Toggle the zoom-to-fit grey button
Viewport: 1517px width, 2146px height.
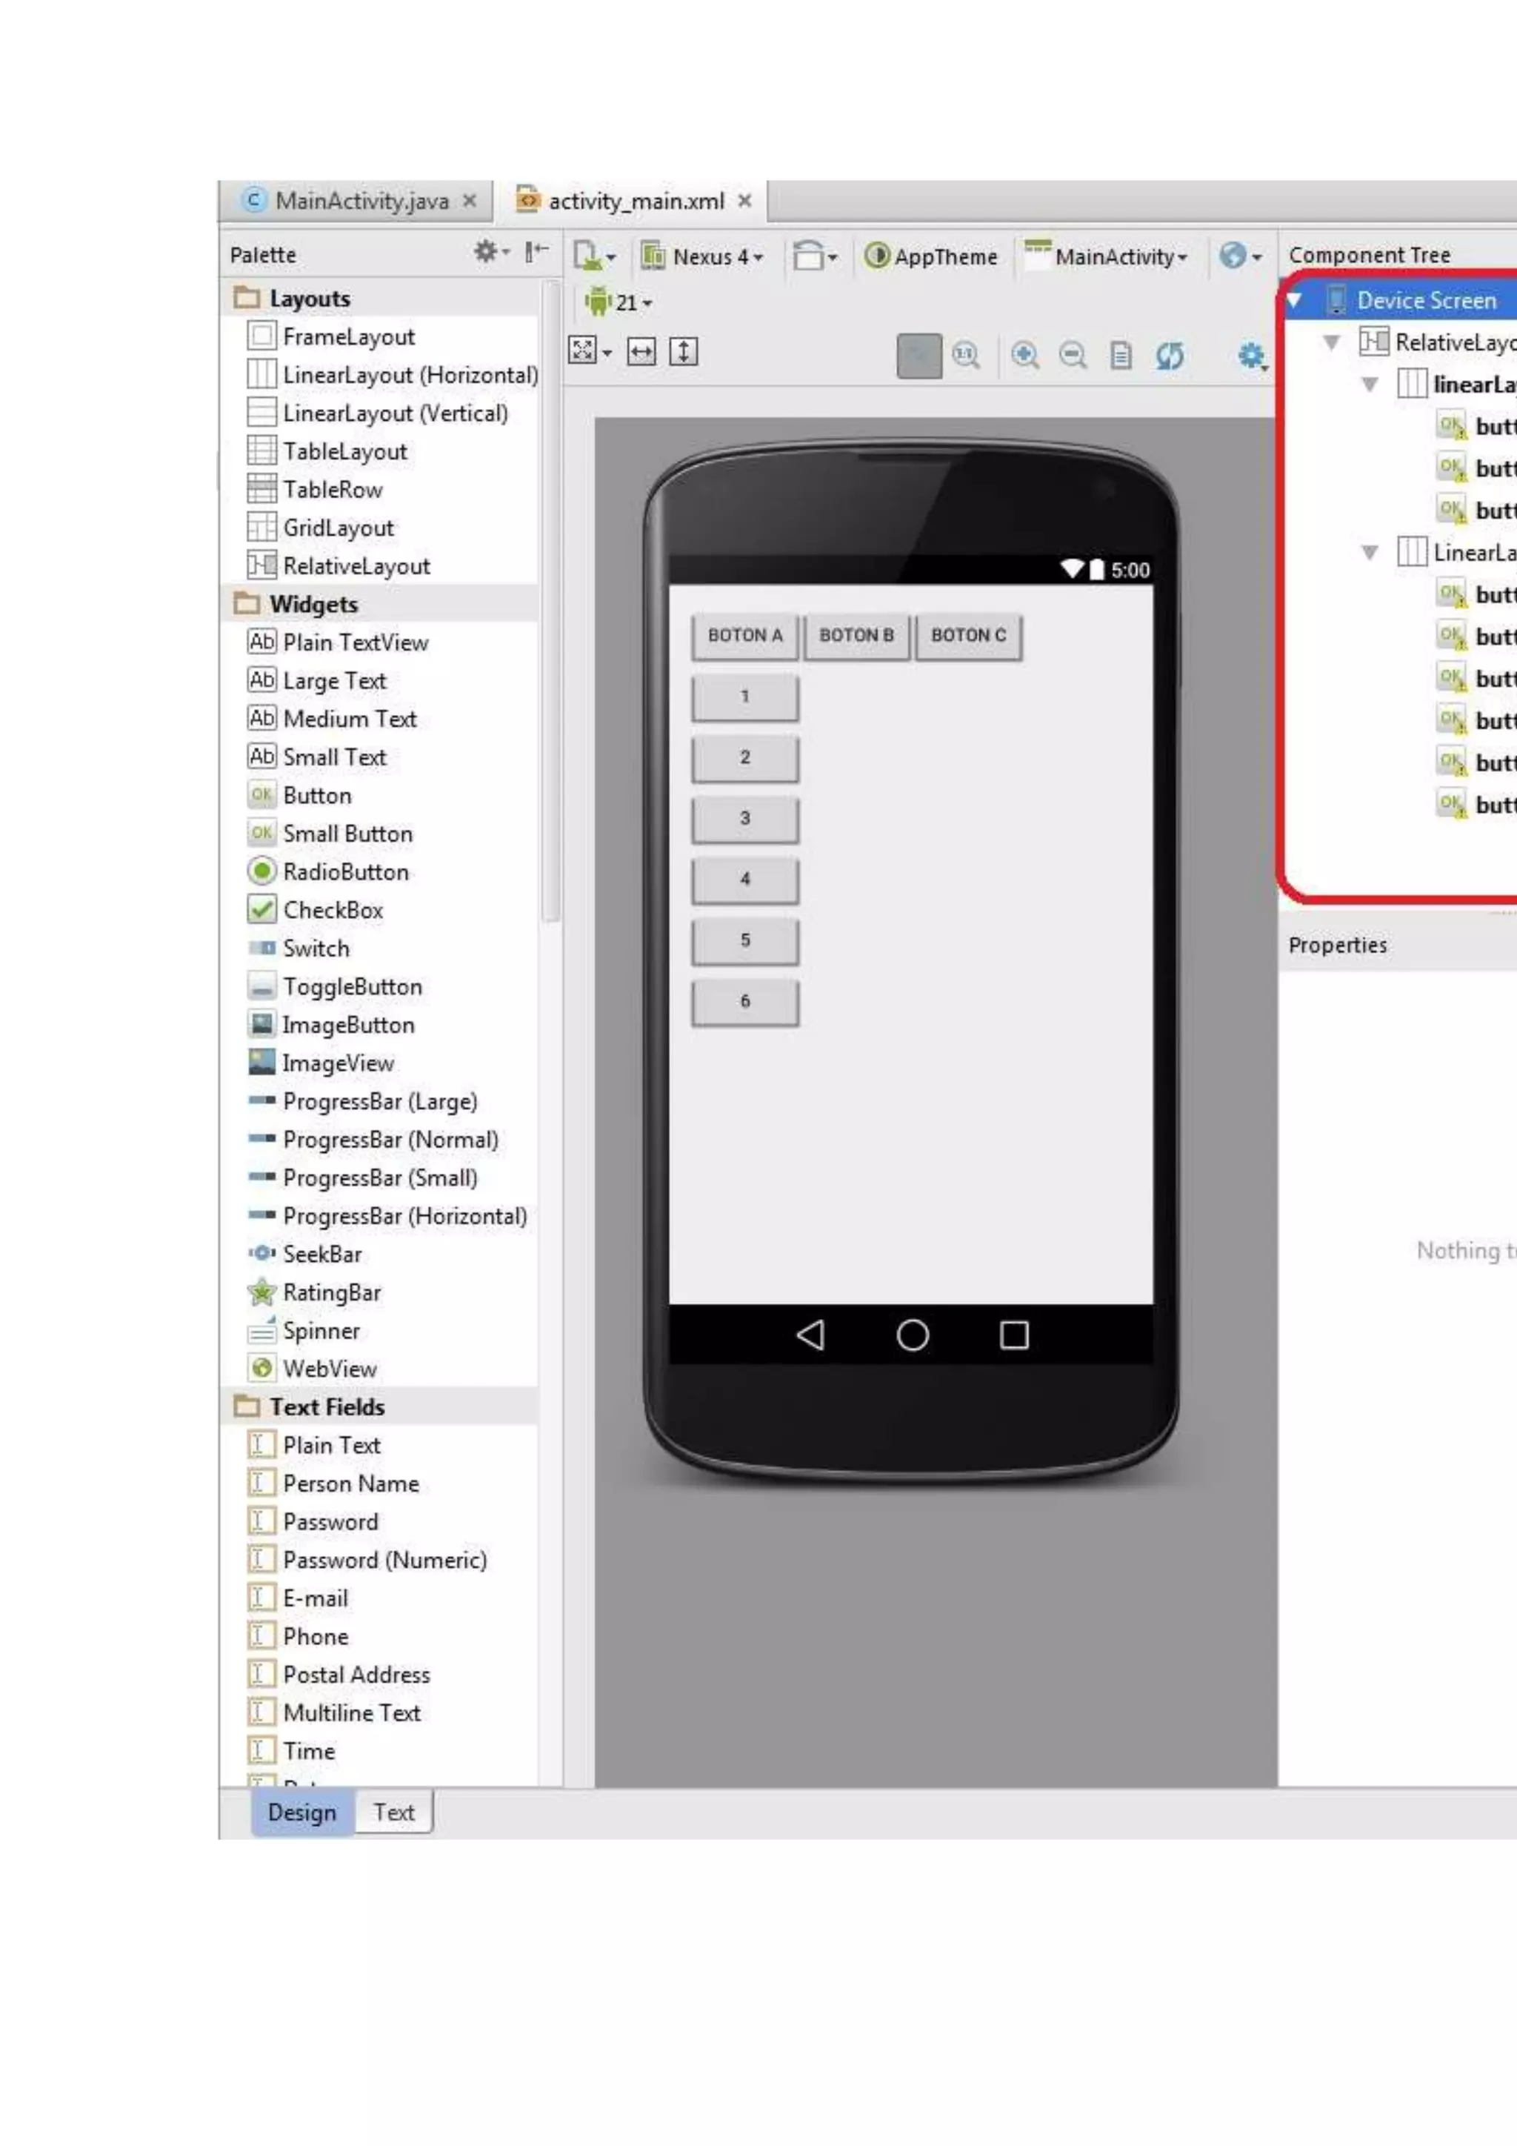coord(918,355)
